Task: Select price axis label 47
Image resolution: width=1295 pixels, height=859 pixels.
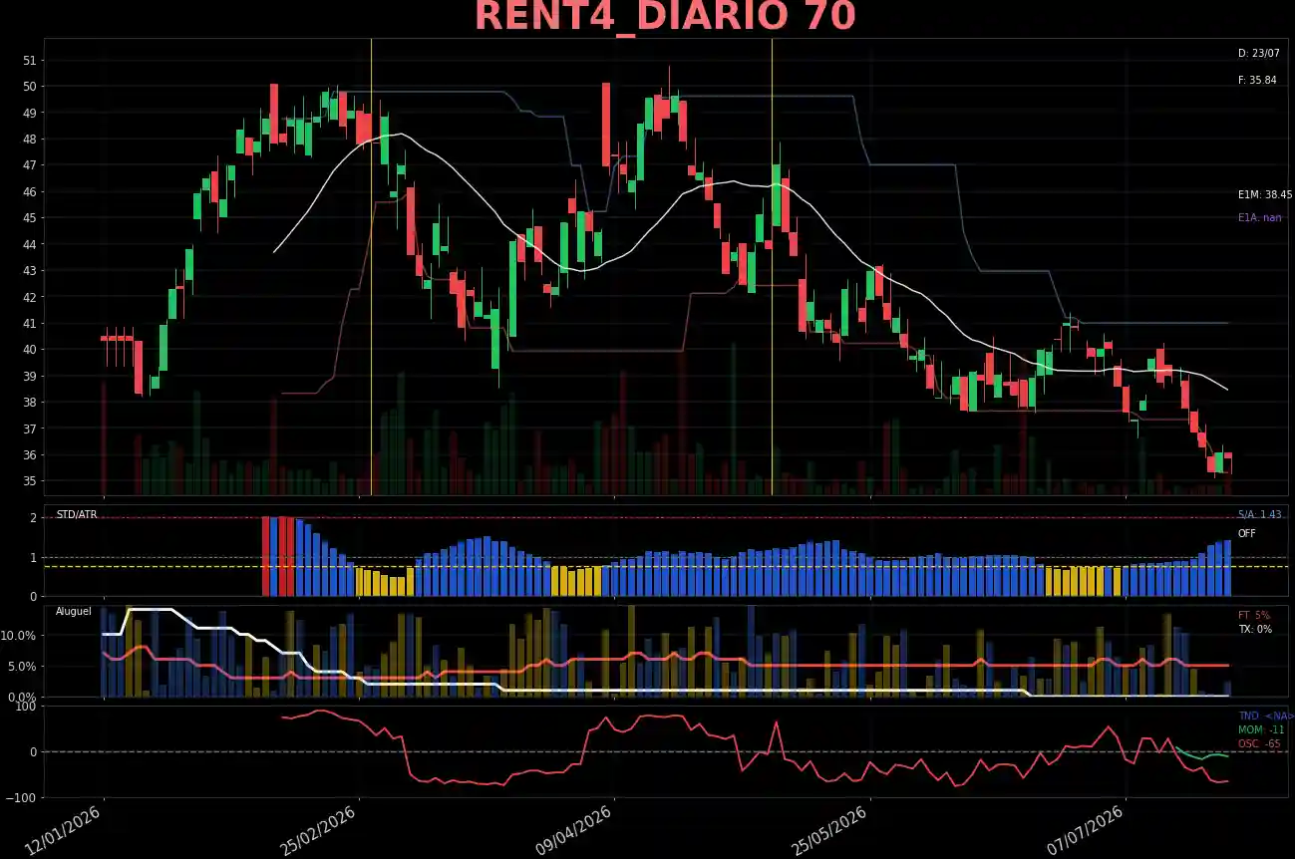Action: (x=29, y=165)
